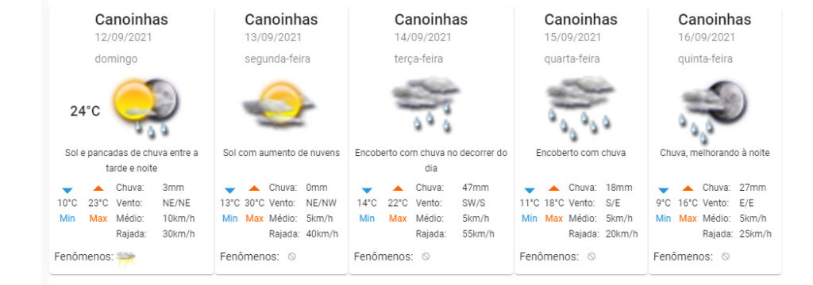Viewport: 813px width, 285px height.
Task: Select the Canoinhas title dated 12/09/2021
Action: click(x=132, y=20)
